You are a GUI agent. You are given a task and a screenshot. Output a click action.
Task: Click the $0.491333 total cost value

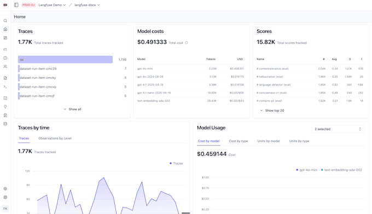coord(152,42)
